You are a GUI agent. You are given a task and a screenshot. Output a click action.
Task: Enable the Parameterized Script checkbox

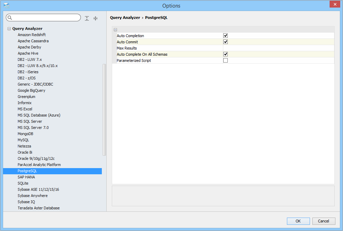(x=225, y=60)
